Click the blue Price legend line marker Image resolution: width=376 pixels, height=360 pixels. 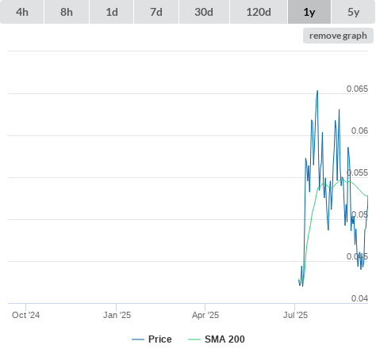[x=138, y=339]
